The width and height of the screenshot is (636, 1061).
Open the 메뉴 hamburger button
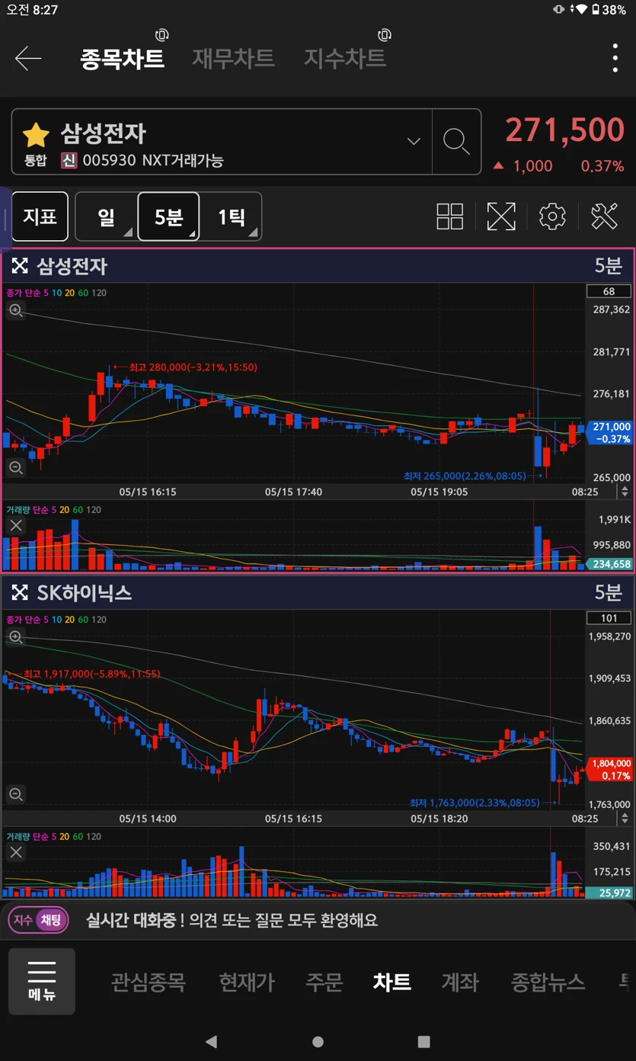point(42,981)
